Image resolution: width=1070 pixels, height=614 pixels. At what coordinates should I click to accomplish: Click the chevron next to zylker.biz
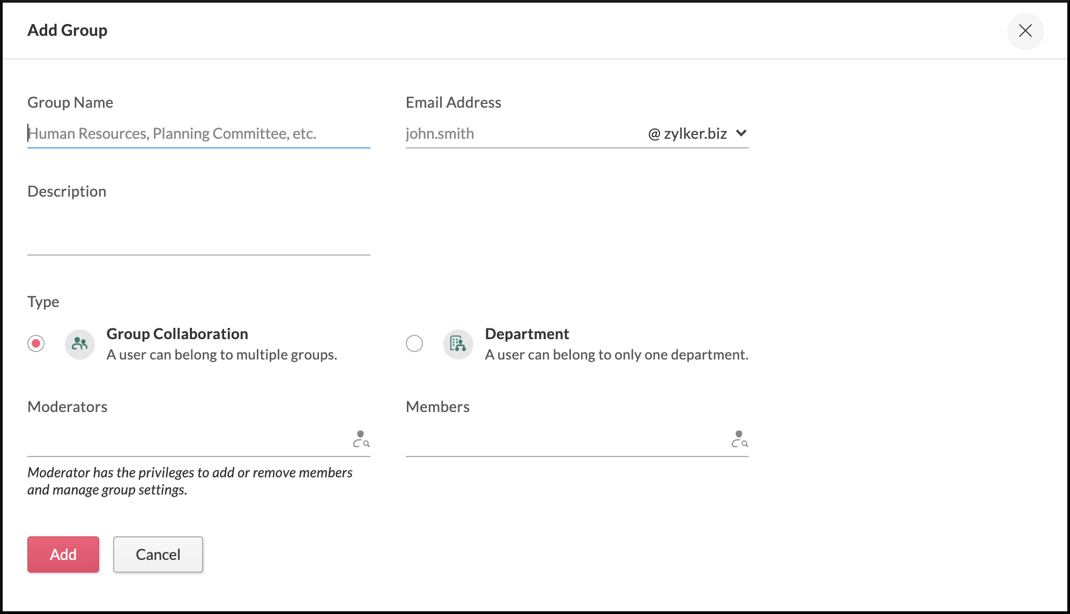741,133
